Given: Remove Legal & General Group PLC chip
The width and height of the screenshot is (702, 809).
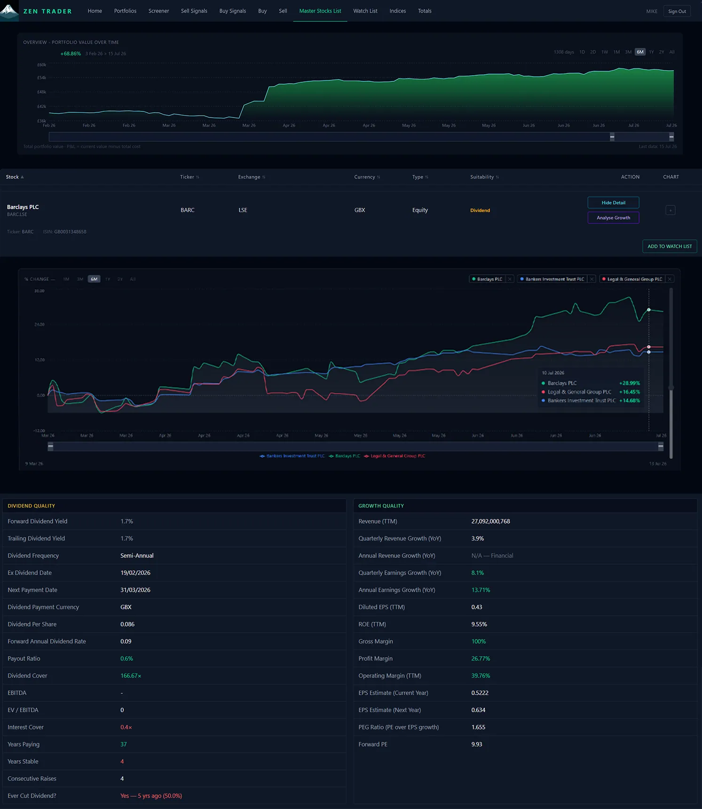Looking at the screenshot, I should [670, 279].
